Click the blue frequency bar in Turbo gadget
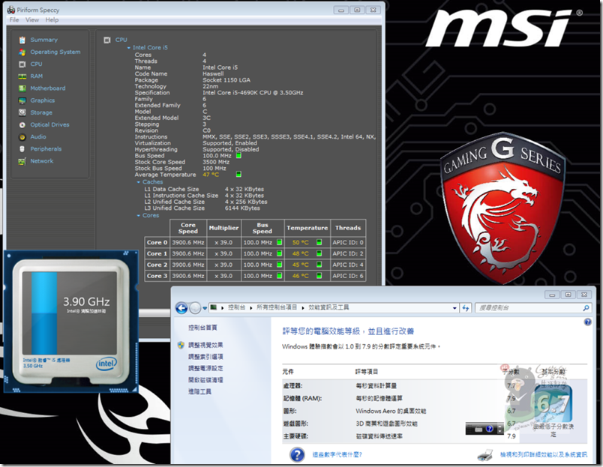 43,313
